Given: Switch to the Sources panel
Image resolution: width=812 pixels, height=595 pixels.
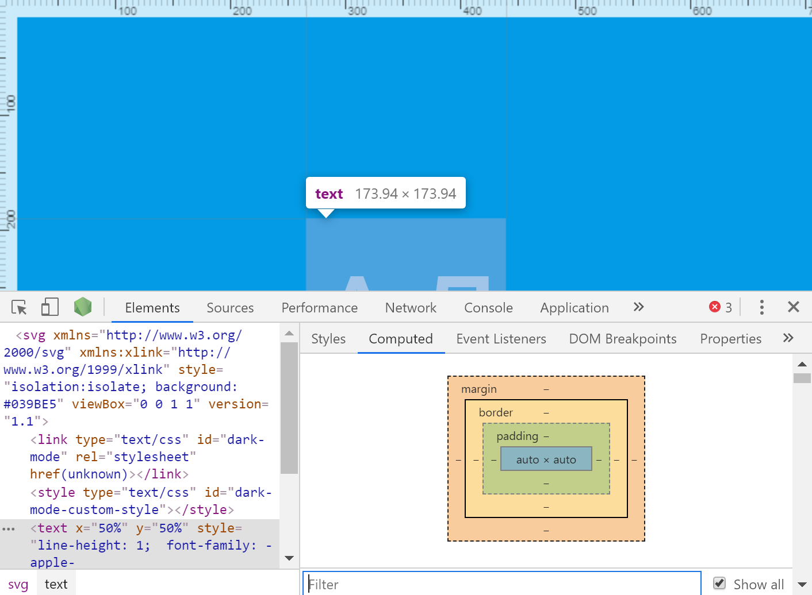Looking at the screenshot, I should 230,308.
